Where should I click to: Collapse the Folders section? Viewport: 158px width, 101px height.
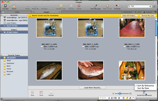tap(1, 30)
